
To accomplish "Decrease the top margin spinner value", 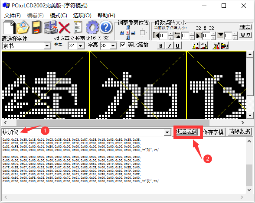I will tap(192, 38).
